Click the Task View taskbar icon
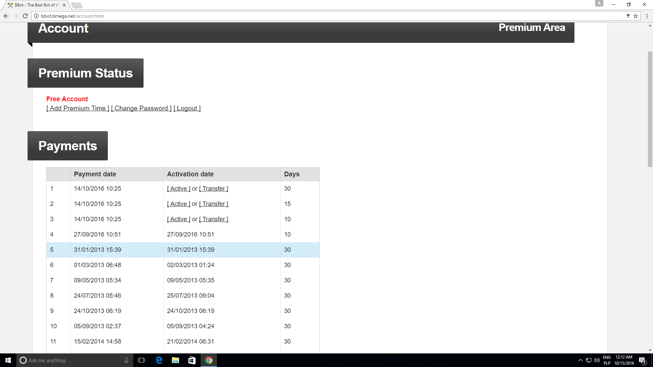The width and height of the screenshot is (653, 367). pyautogui.click(x=141, y=360)
